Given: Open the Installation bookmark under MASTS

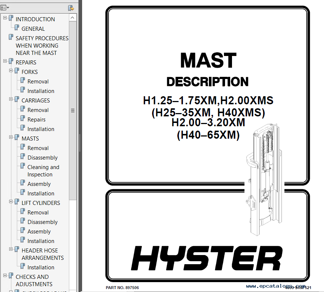Looking at the screenshot, I should pyautogui.click(x=41, y=194).
